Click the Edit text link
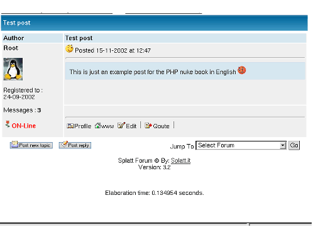 tap(131, 126)
